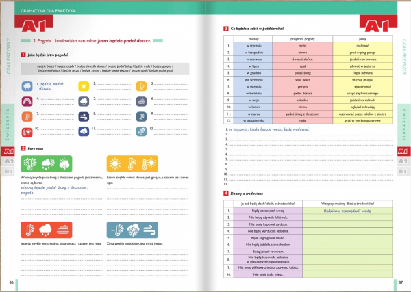Screen dimensions: 411x292
Task: Click the grey cloud icon beside item 6
Action: coord(140,100)
